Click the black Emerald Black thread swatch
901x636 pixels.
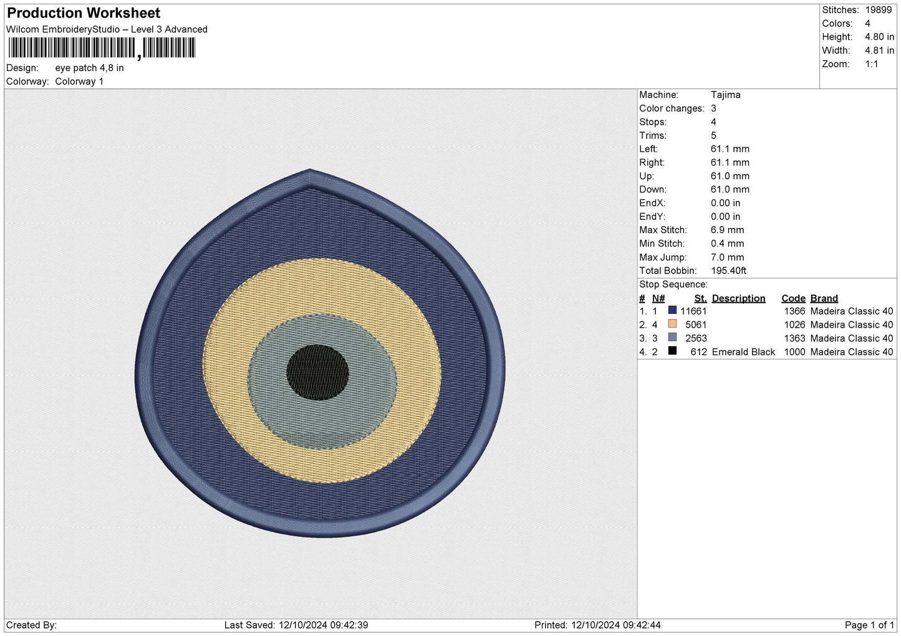pyautogui.click(x=672, y=351)
